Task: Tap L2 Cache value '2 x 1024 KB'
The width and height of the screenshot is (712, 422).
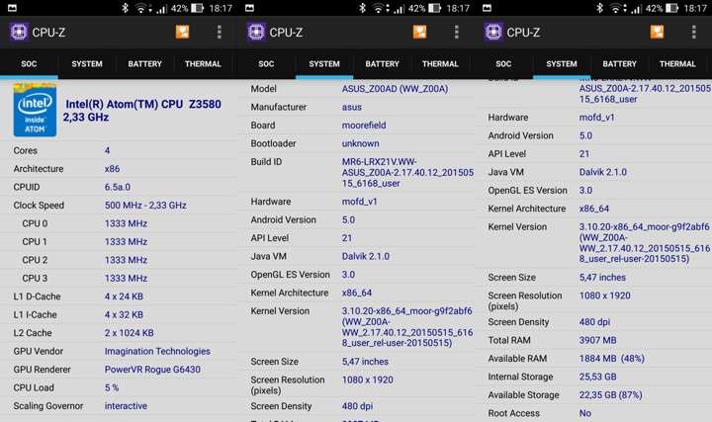Action: point(129,333)
